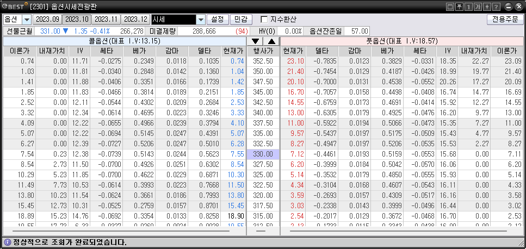The height and width of the screenshot is (249, 526).
Task: Click the put 베가 column header
Action: pyautogui.click(x=387, y=51)
